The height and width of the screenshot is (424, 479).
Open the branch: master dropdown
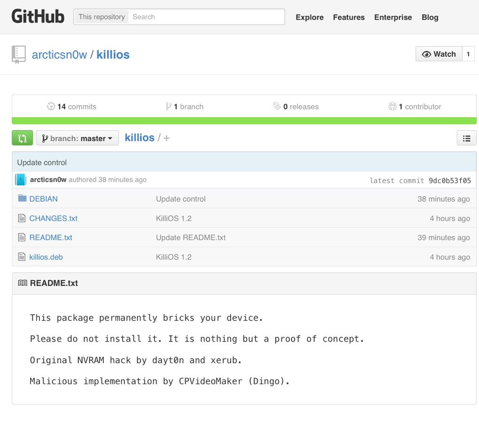(77, 138)
